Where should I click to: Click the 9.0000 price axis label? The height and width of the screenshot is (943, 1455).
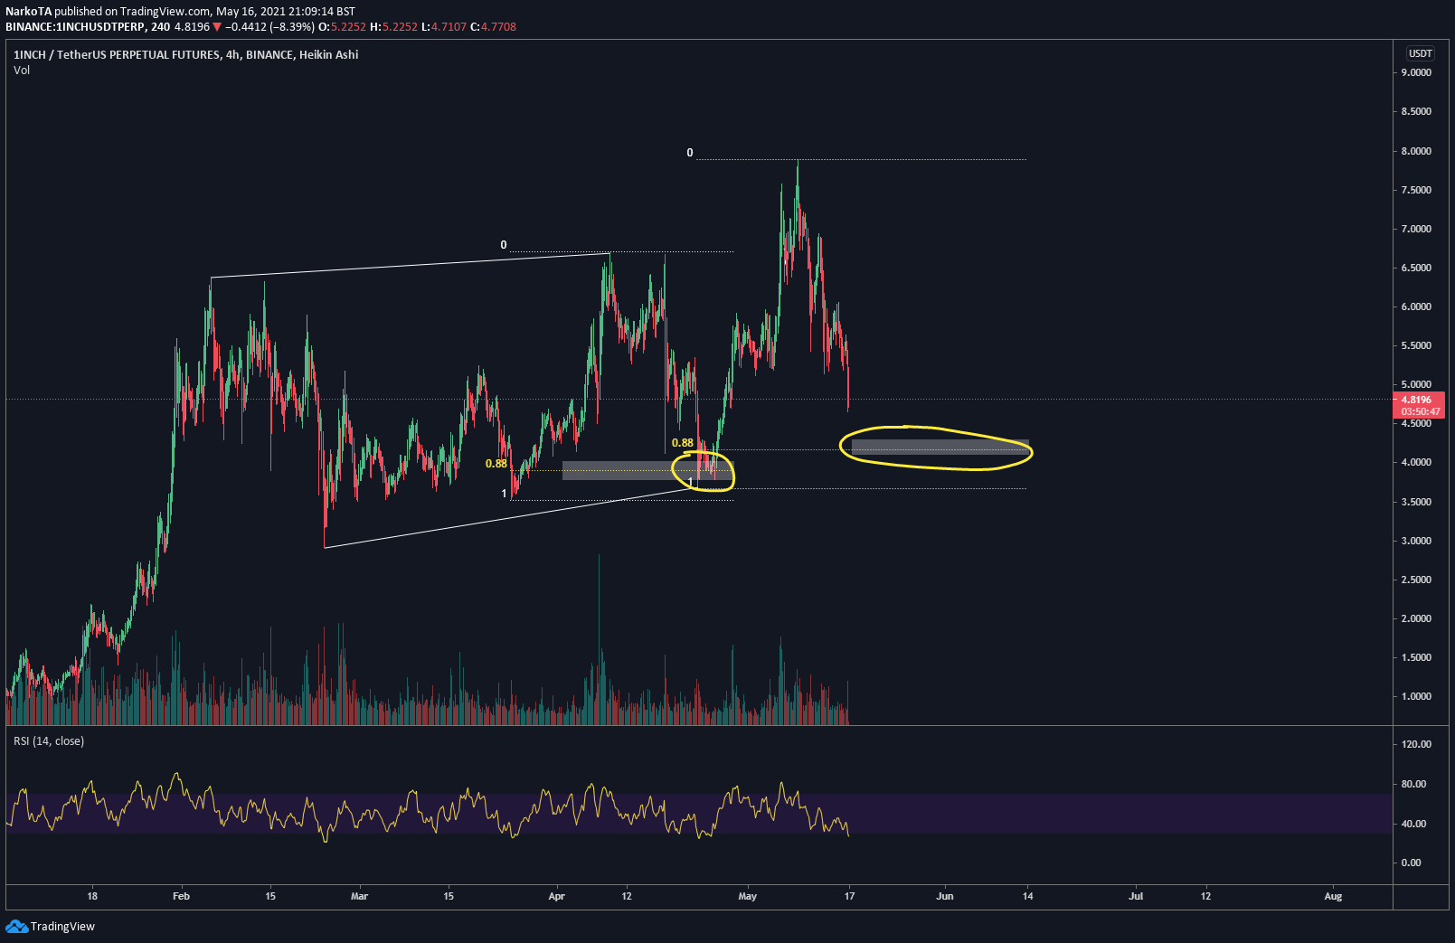tap(1416, 72)
